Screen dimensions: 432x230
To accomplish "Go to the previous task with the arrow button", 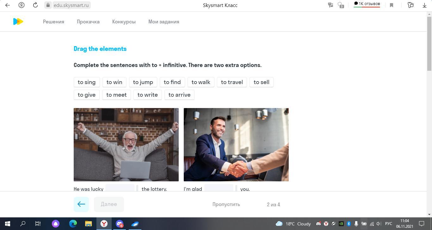I will pyautogui.click(x=81, y=204).
